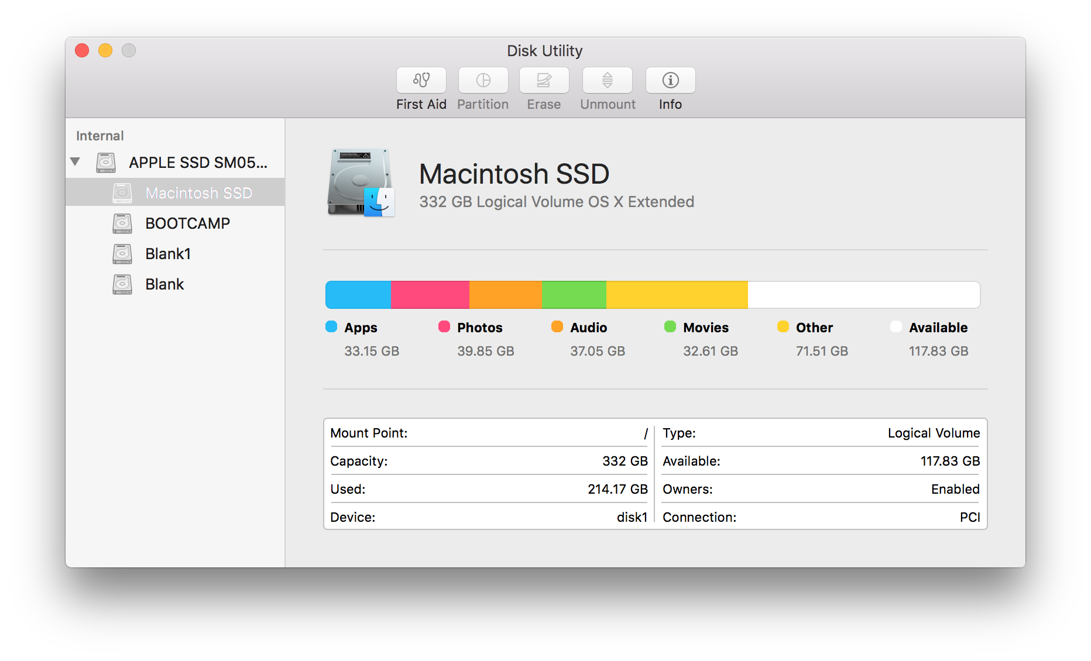Click the drive icon beside Macintosh SSD row
The height and width of the screenshot is (661, 1091).
click(122, 193)
